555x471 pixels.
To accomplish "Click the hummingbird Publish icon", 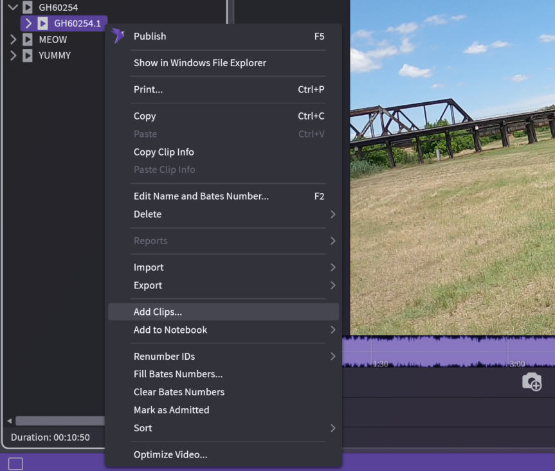I will pyautogui.click(x=118, y=36).
